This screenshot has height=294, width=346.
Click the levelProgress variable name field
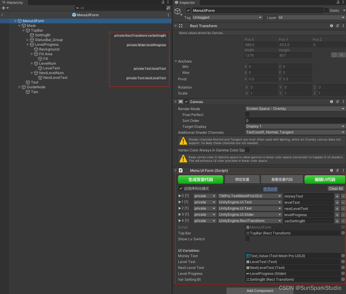308,215
